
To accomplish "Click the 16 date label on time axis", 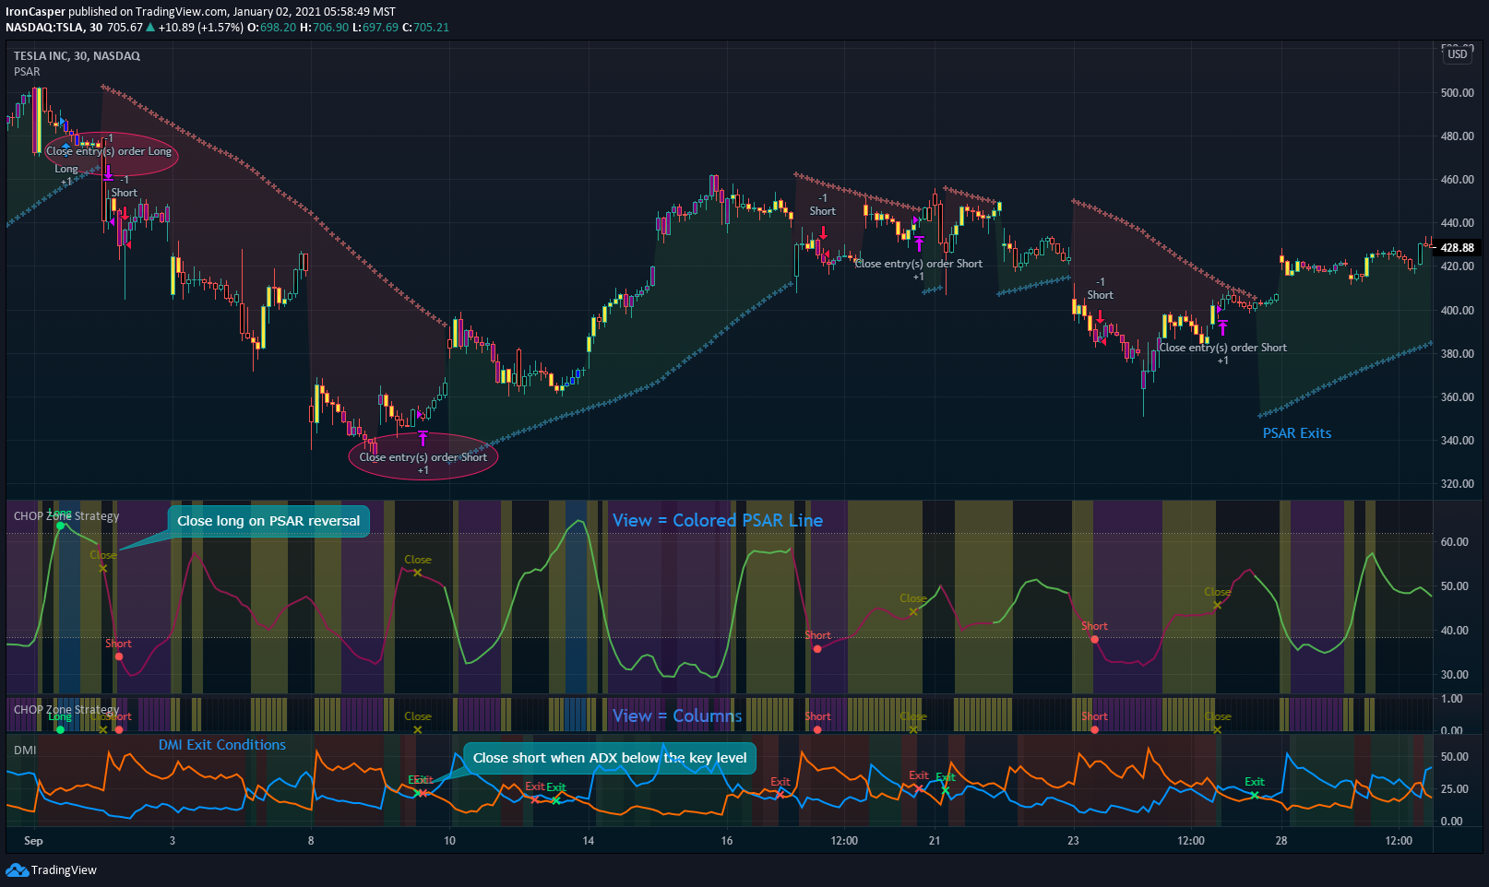I will coord(727,840).
